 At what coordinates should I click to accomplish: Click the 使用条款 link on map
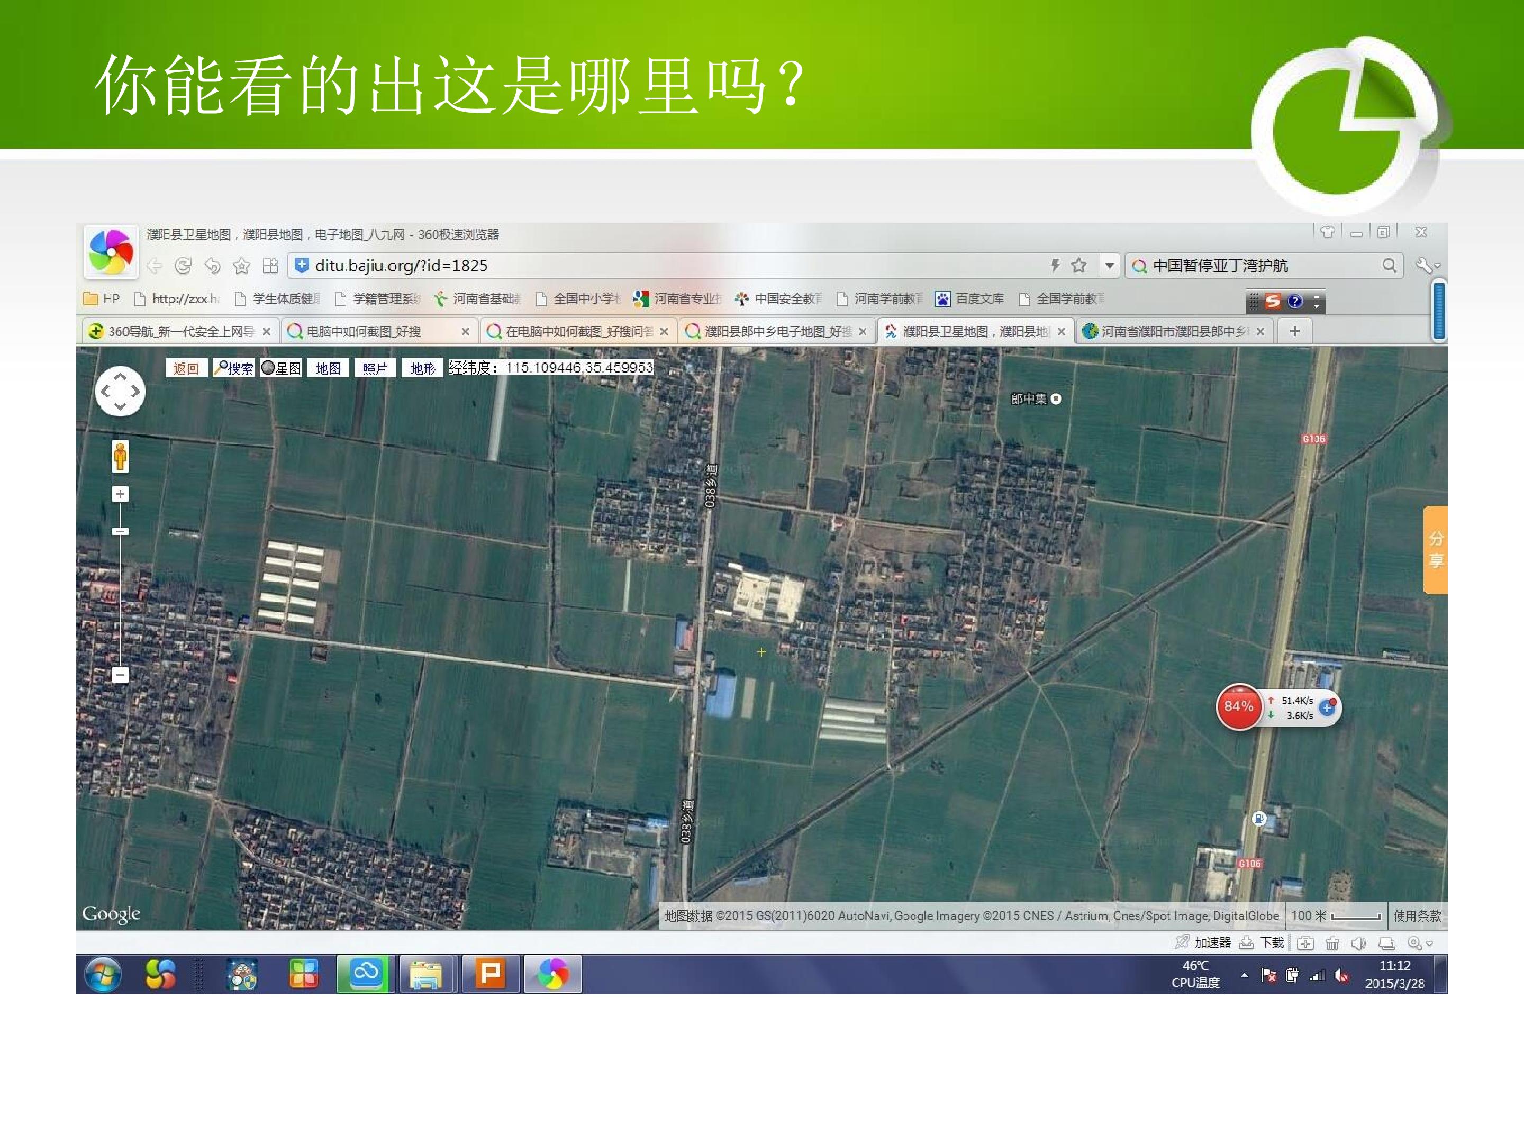pos(1417,915)
